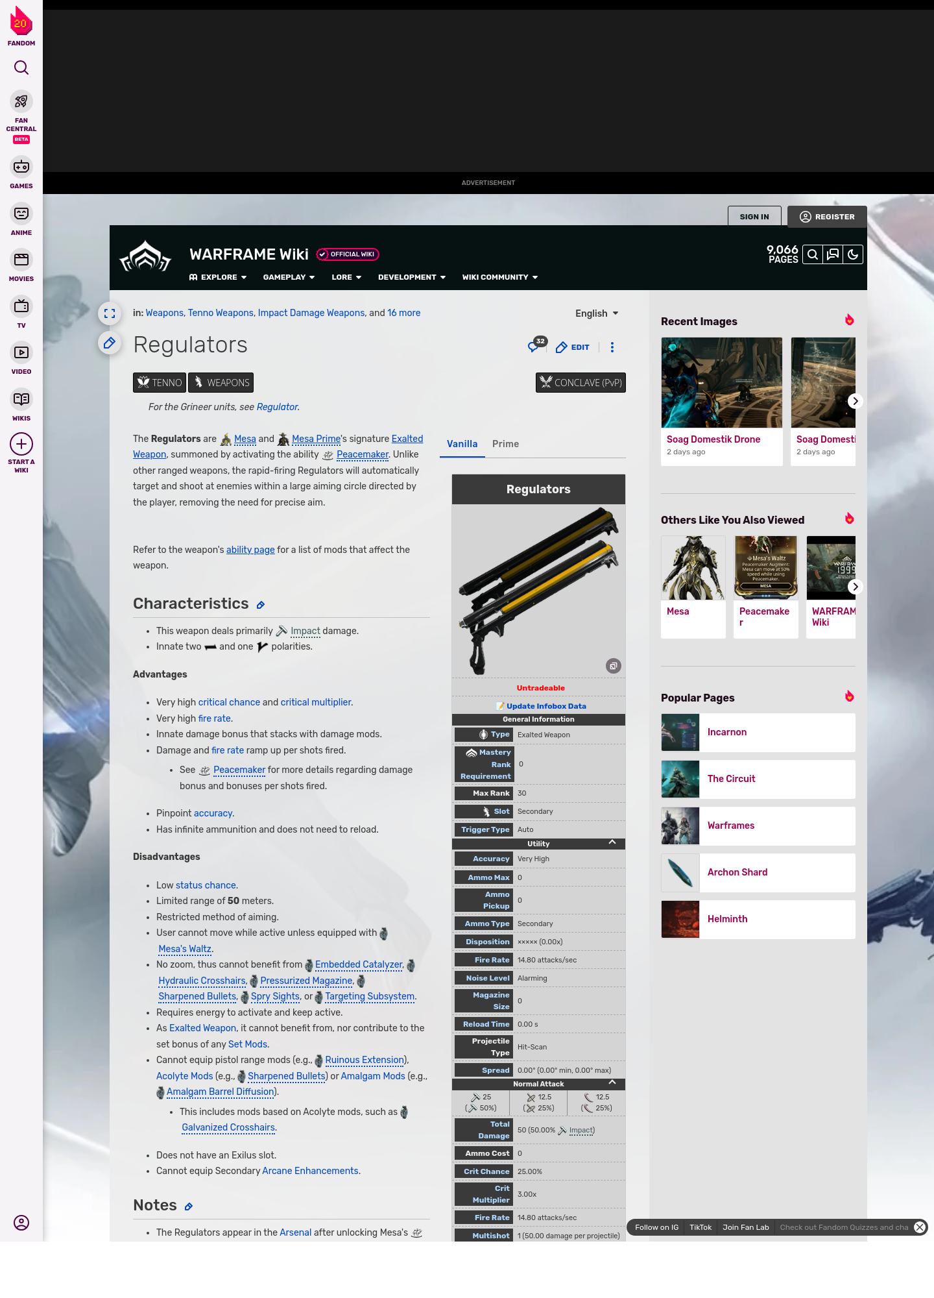Open the Tenno navigation button
Image resolution: width=934 pixels, height=1298 pixels.
(x=160, y=383)
